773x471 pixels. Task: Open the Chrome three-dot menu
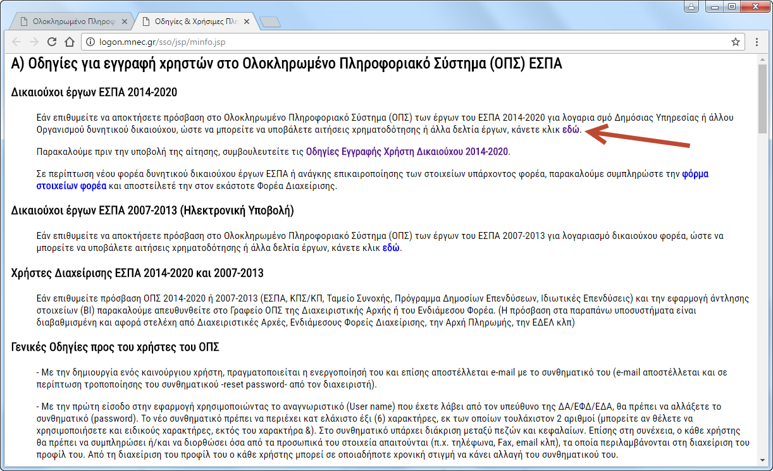click(x=757, y=42)
